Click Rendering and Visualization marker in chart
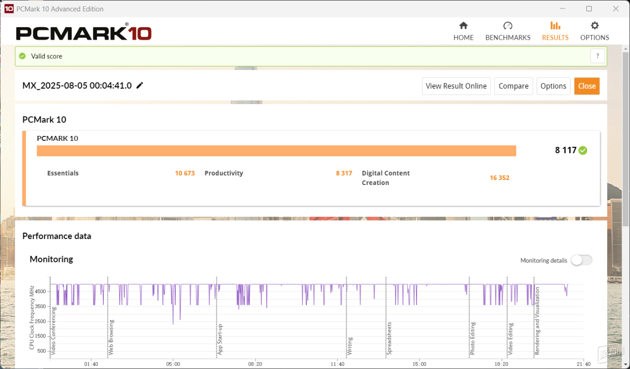The height and width of the screenshot is (369, 630). [537, 321]
